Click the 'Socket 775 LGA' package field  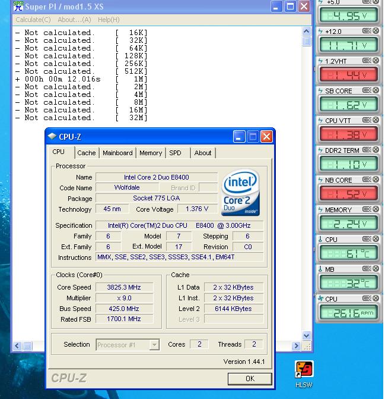click(157, 198)
